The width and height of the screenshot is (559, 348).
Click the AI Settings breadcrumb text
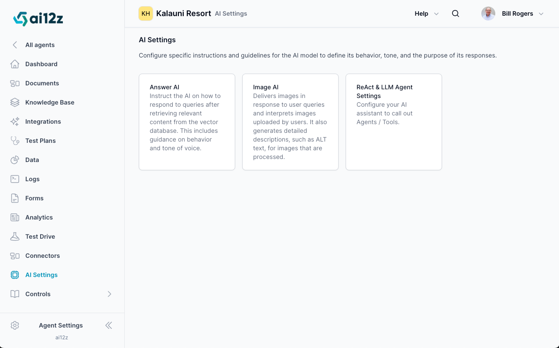pyautogui.click(x=231, y=14)
